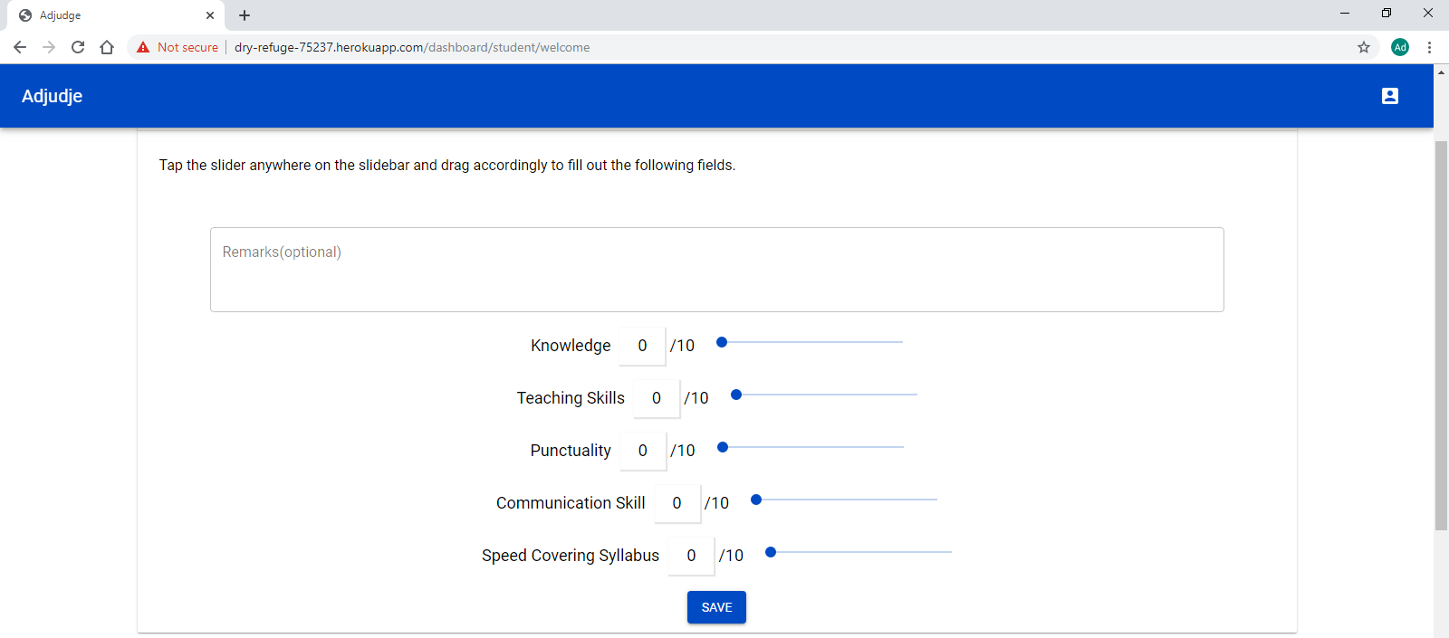Viewport: 1449px width, 638px height.
Task: Restore down the Chrome window
Action: click(x=1387, y=13)
